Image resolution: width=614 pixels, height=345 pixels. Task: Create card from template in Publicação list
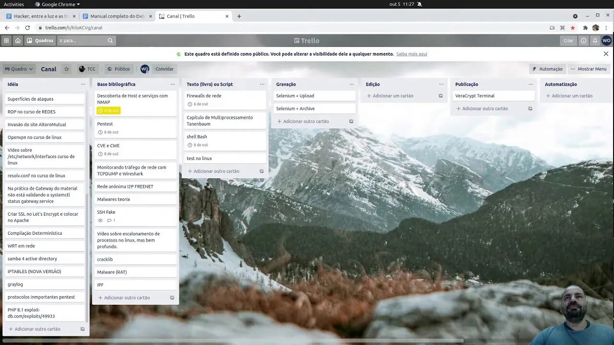(x=530, y=109)
